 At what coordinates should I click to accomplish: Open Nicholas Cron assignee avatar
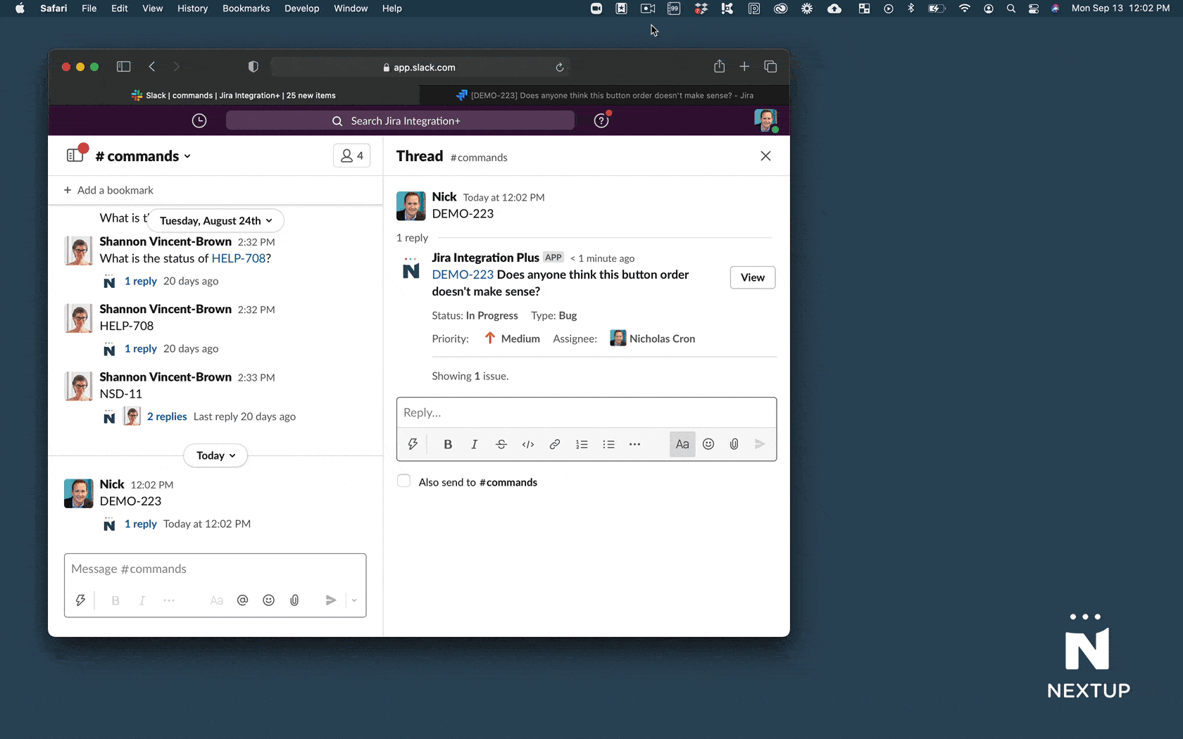pyautogui.click(x=618, y=338)
